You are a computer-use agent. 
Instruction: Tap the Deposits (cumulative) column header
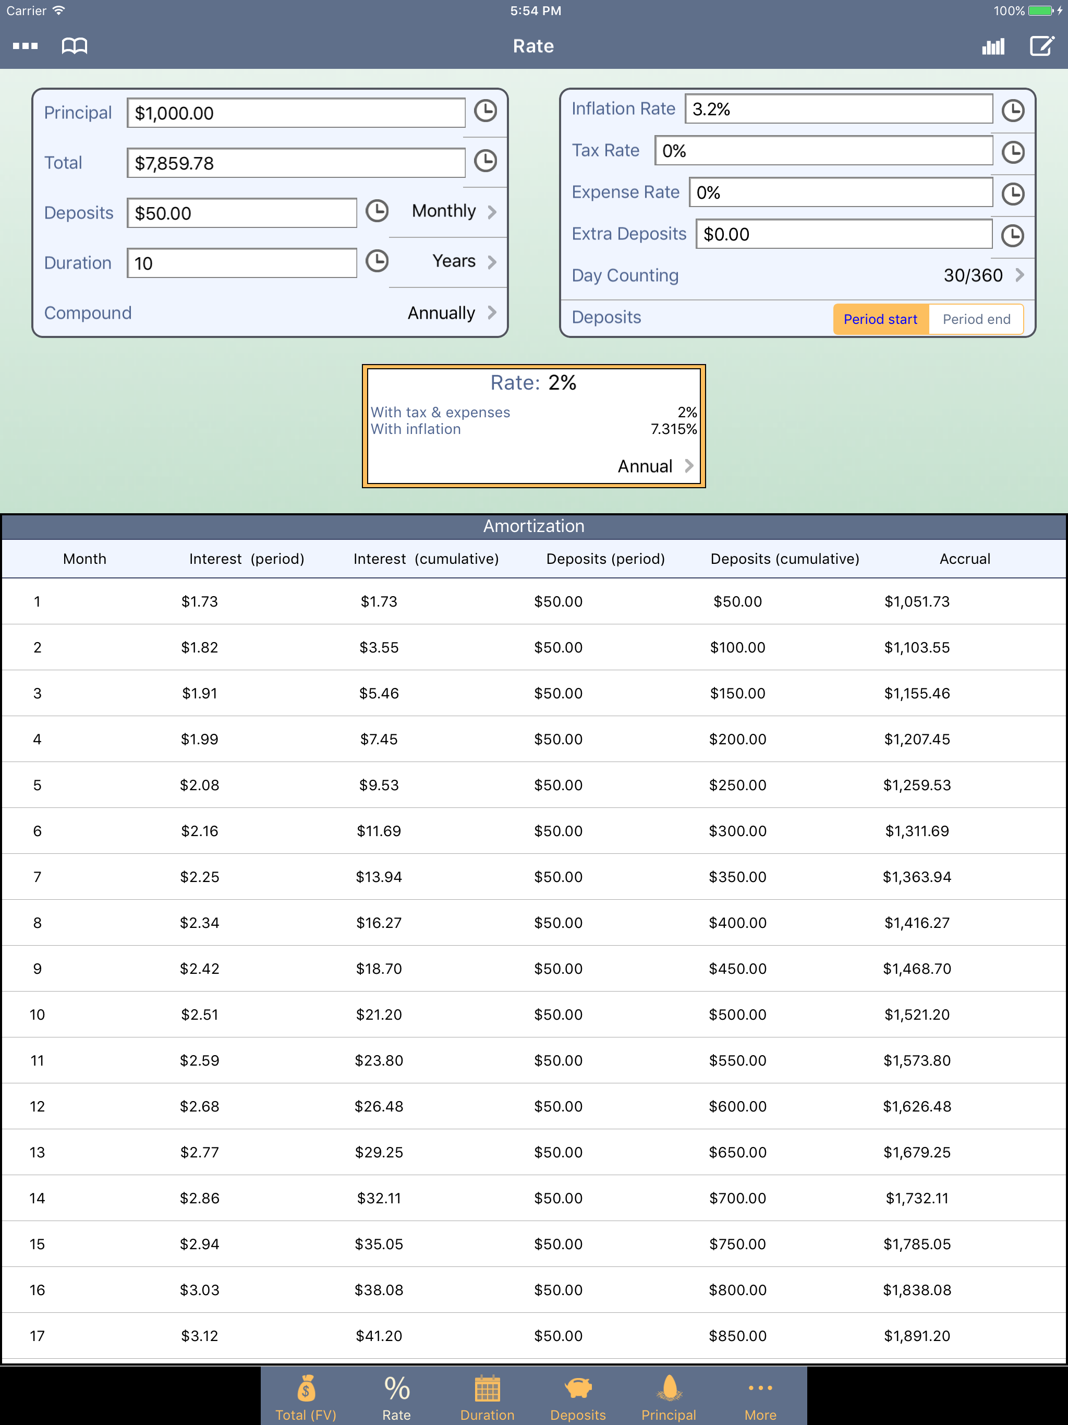pyautogui.click(x=785, y=559)
